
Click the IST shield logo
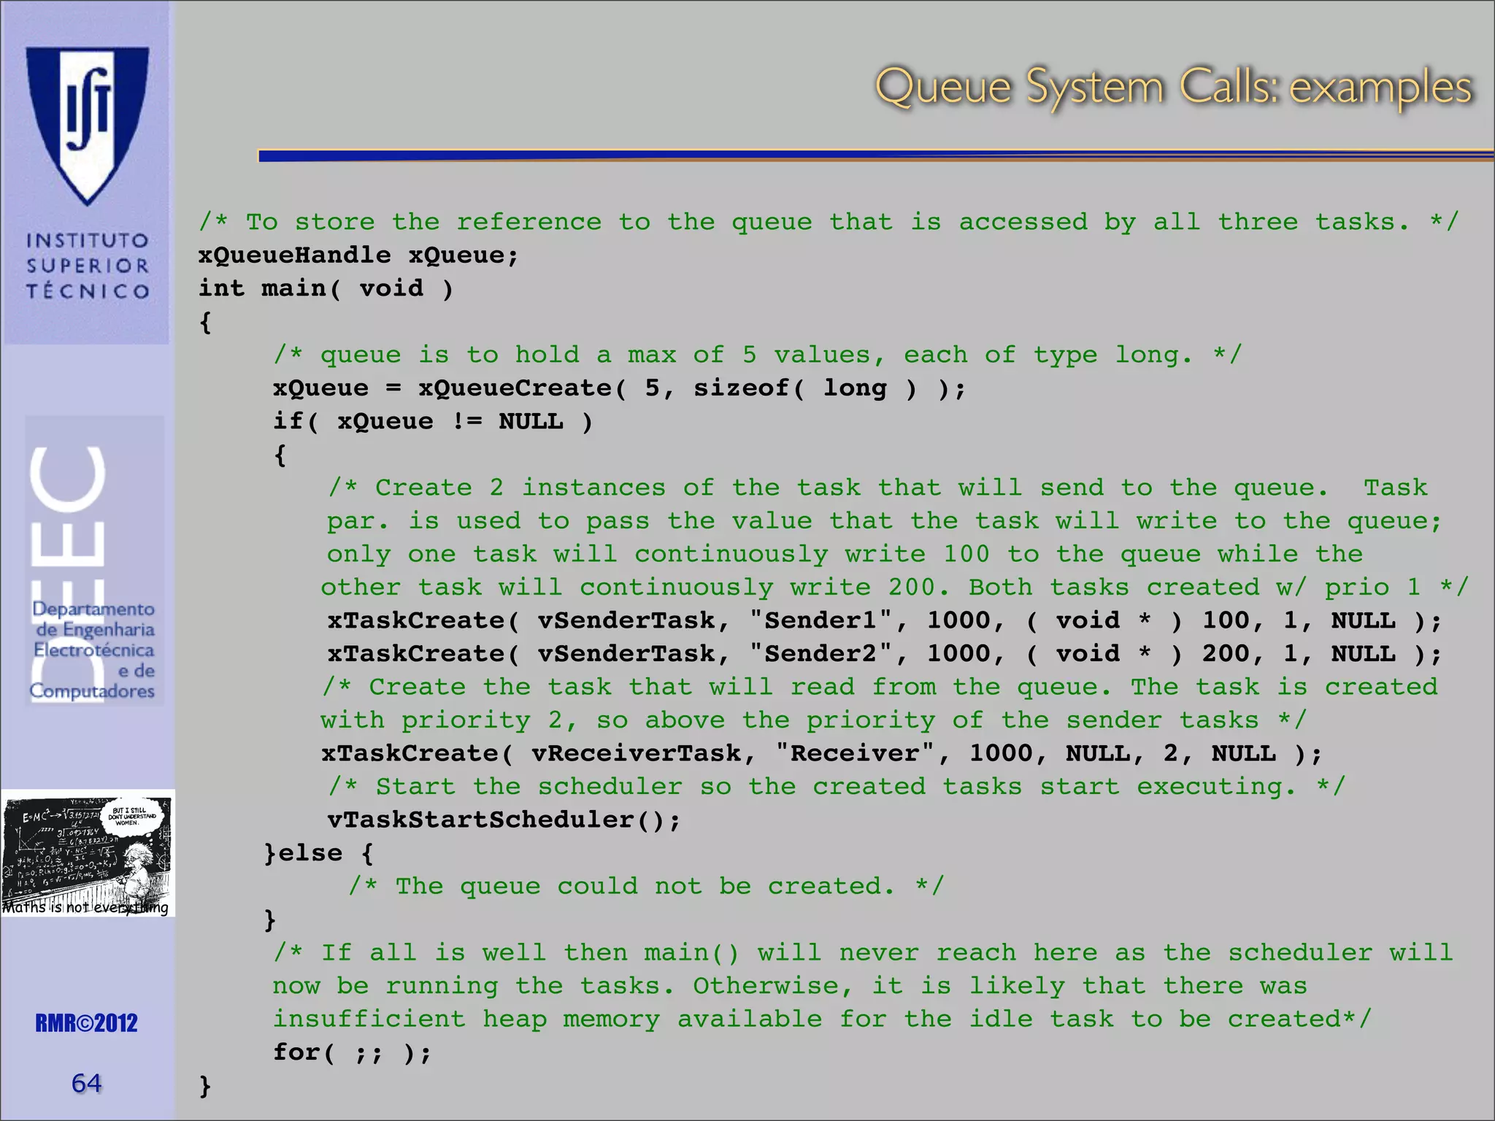pos(88,126)
